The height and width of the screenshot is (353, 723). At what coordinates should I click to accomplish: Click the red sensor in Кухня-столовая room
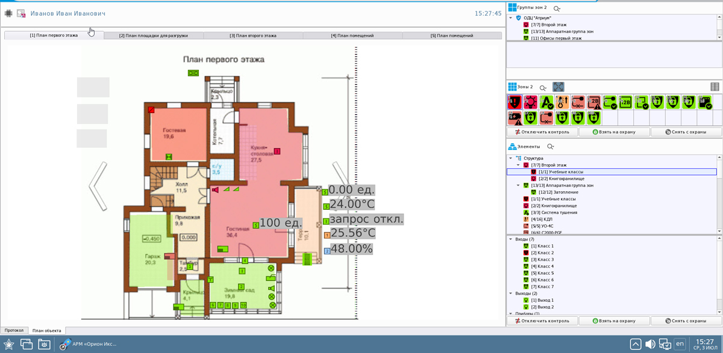[277, 151]
